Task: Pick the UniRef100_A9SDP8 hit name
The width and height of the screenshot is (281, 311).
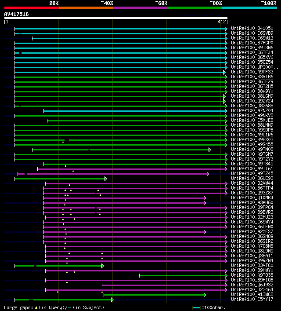Action: coord(252,130)
